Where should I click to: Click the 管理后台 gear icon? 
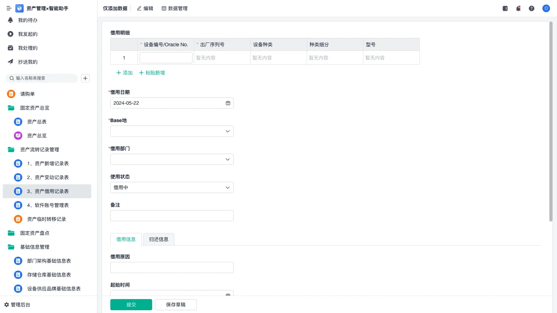(7, 305)
